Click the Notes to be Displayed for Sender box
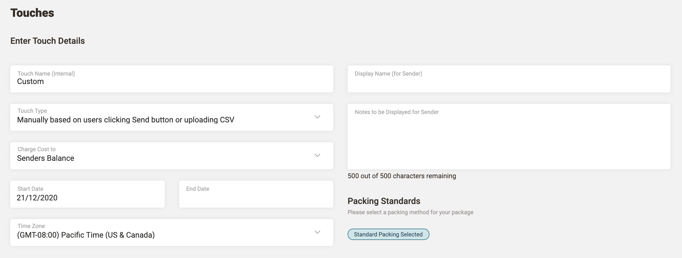Screen dimensions: 682x258 [x=509, y=136]
